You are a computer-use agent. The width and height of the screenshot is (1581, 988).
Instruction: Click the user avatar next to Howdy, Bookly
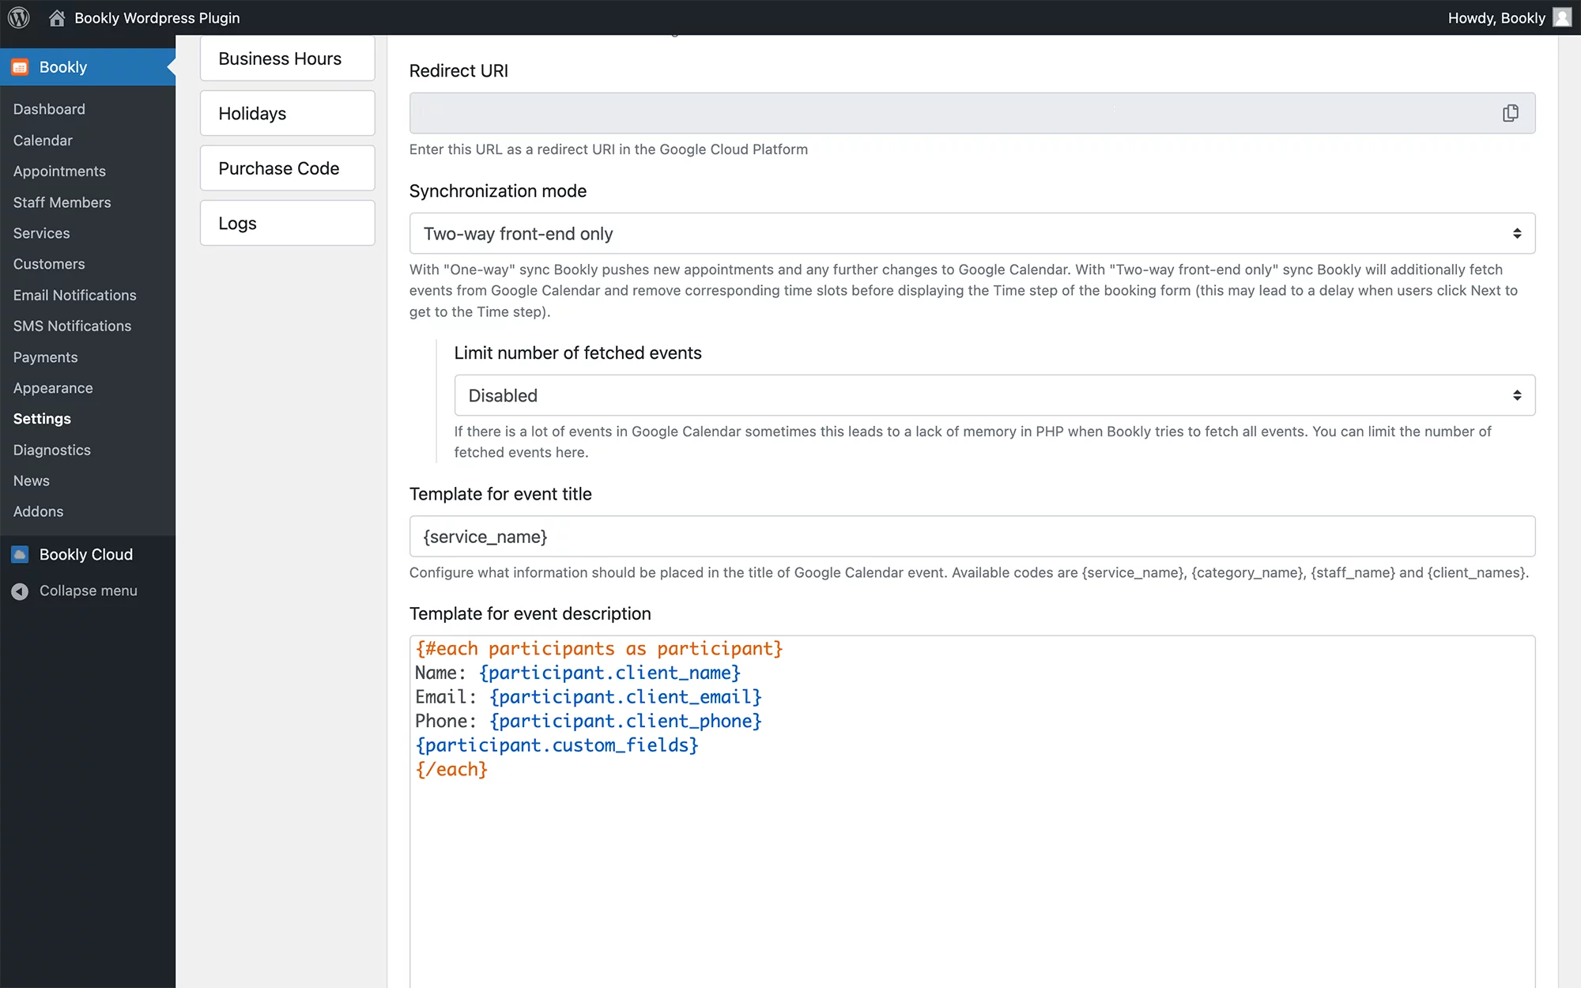[1562, 17]
